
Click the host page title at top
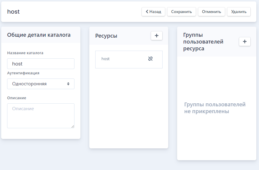(13, 12)
